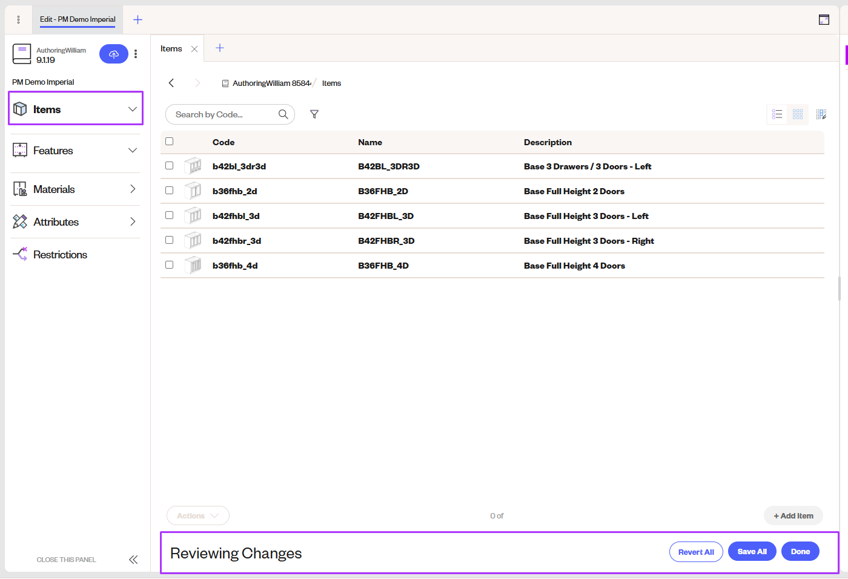Select the checkbox for b42fhbr_3d

pyautogui.click(x=169, y=240)
